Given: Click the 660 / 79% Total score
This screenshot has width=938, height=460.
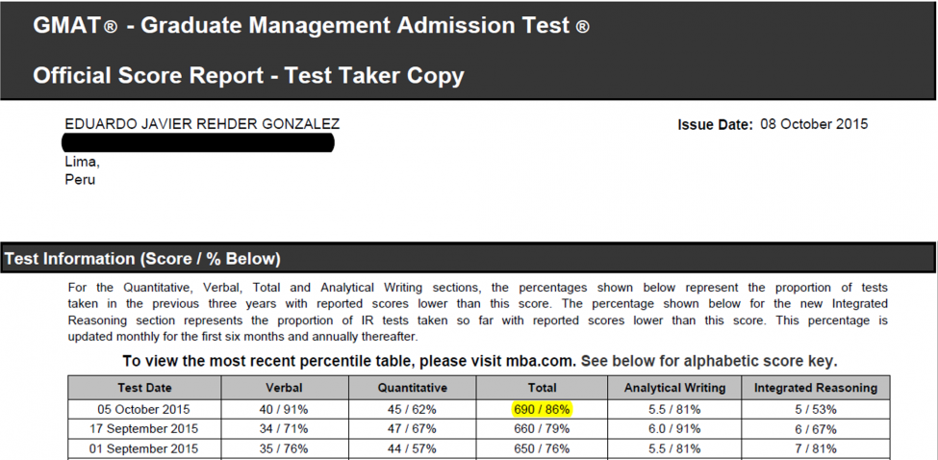Looking at the screenshot, I should pyautogui.click(x=542, y=429).
